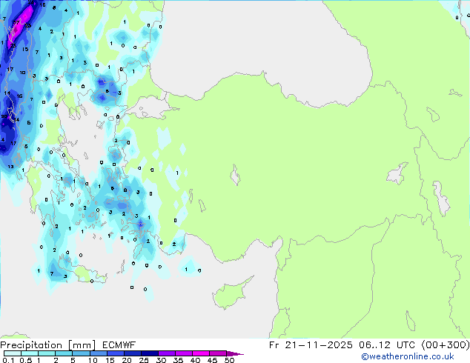
Task: Click the weatheronline.co.uk link
Action: tap(407, 356)
